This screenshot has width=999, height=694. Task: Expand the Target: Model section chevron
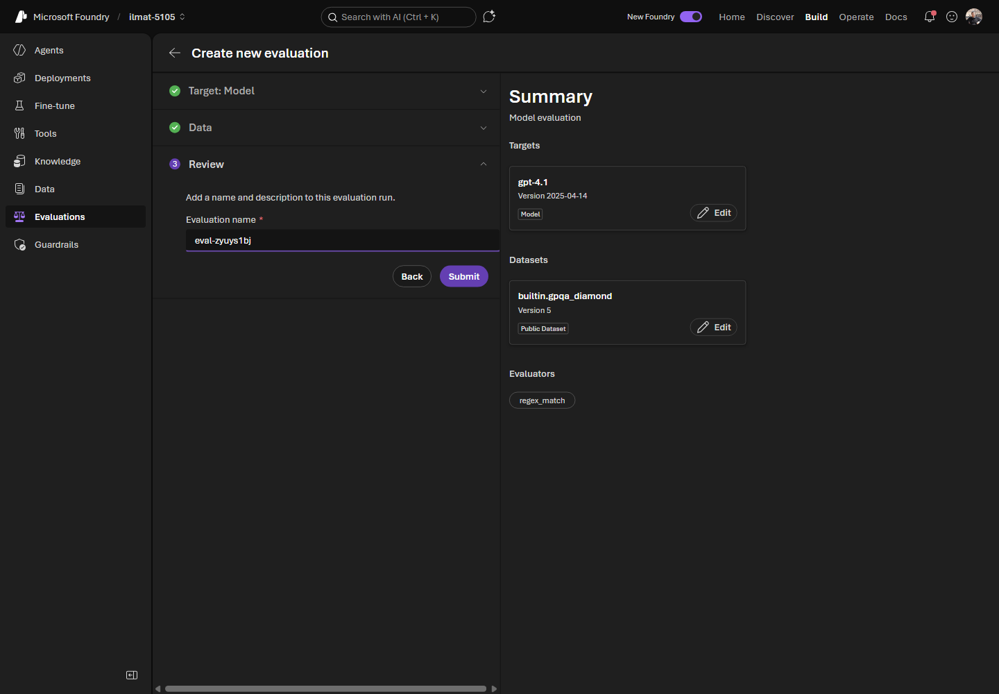click(x=484, y=91)
